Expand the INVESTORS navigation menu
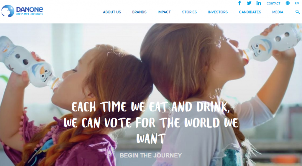Viewport: 302px width, 166px height. coord(218,12)
